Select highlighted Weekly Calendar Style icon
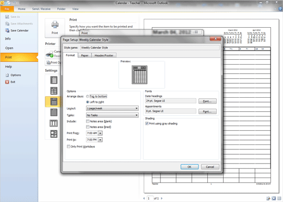 (54, 102)
